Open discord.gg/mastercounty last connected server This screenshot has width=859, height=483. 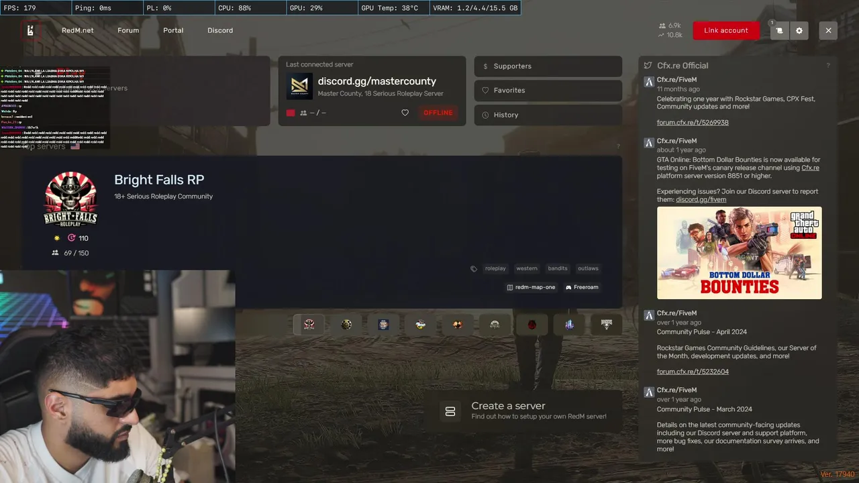point(376,81)
